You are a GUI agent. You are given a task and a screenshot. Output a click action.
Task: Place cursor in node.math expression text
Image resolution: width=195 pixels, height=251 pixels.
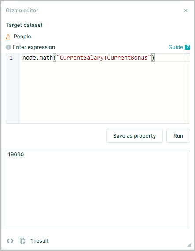37,58
